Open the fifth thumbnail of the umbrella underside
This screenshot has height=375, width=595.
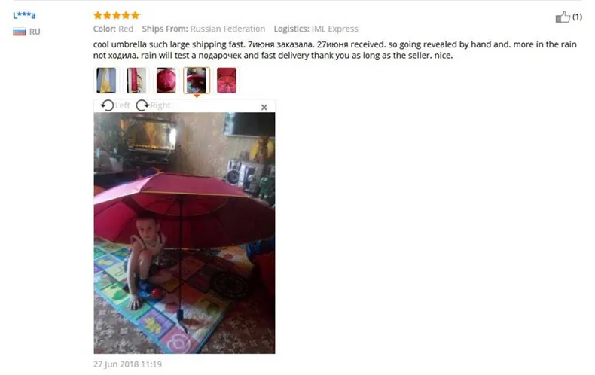coord(227,81)
